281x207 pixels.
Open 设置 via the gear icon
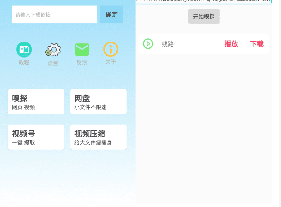[53, 50]
